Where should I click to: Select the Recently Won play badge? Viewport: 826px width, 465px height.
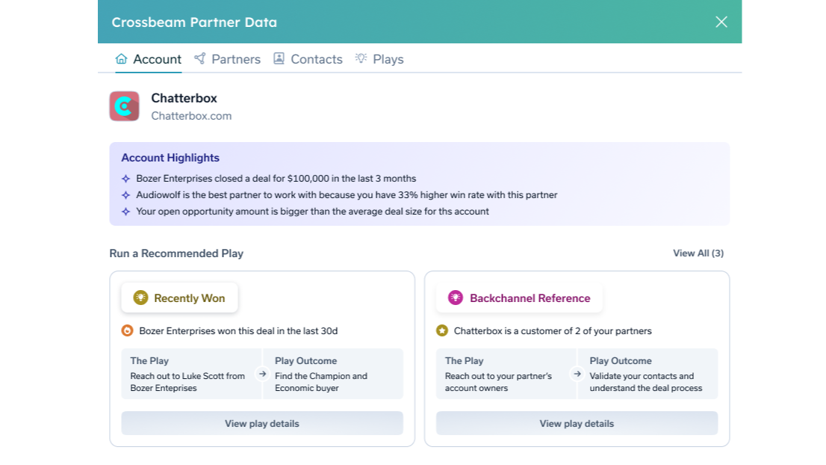pyautogui.click(x=180, y=298)
